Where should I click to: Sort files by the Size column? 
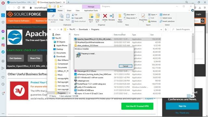click(x=152, y=35)
